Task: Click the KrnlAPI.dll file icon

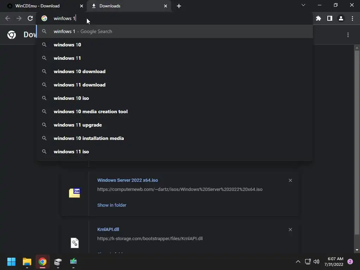Action: coord(75,243)
